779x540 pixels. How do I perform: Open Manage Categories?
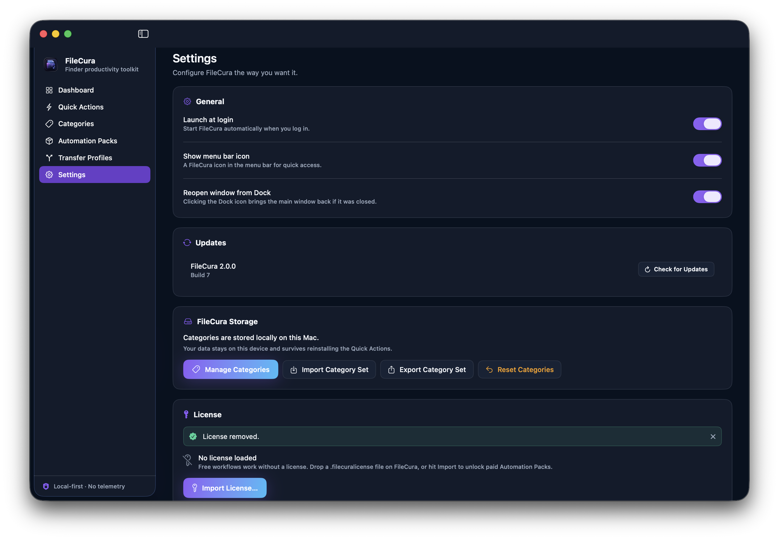tap(231, 369)
